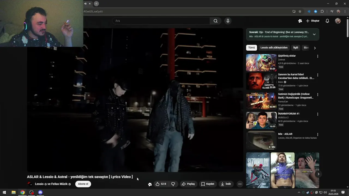Viewport: 349px width, 196px height.
Task: Click install app icon in address bar
Action: click(294, 11)
